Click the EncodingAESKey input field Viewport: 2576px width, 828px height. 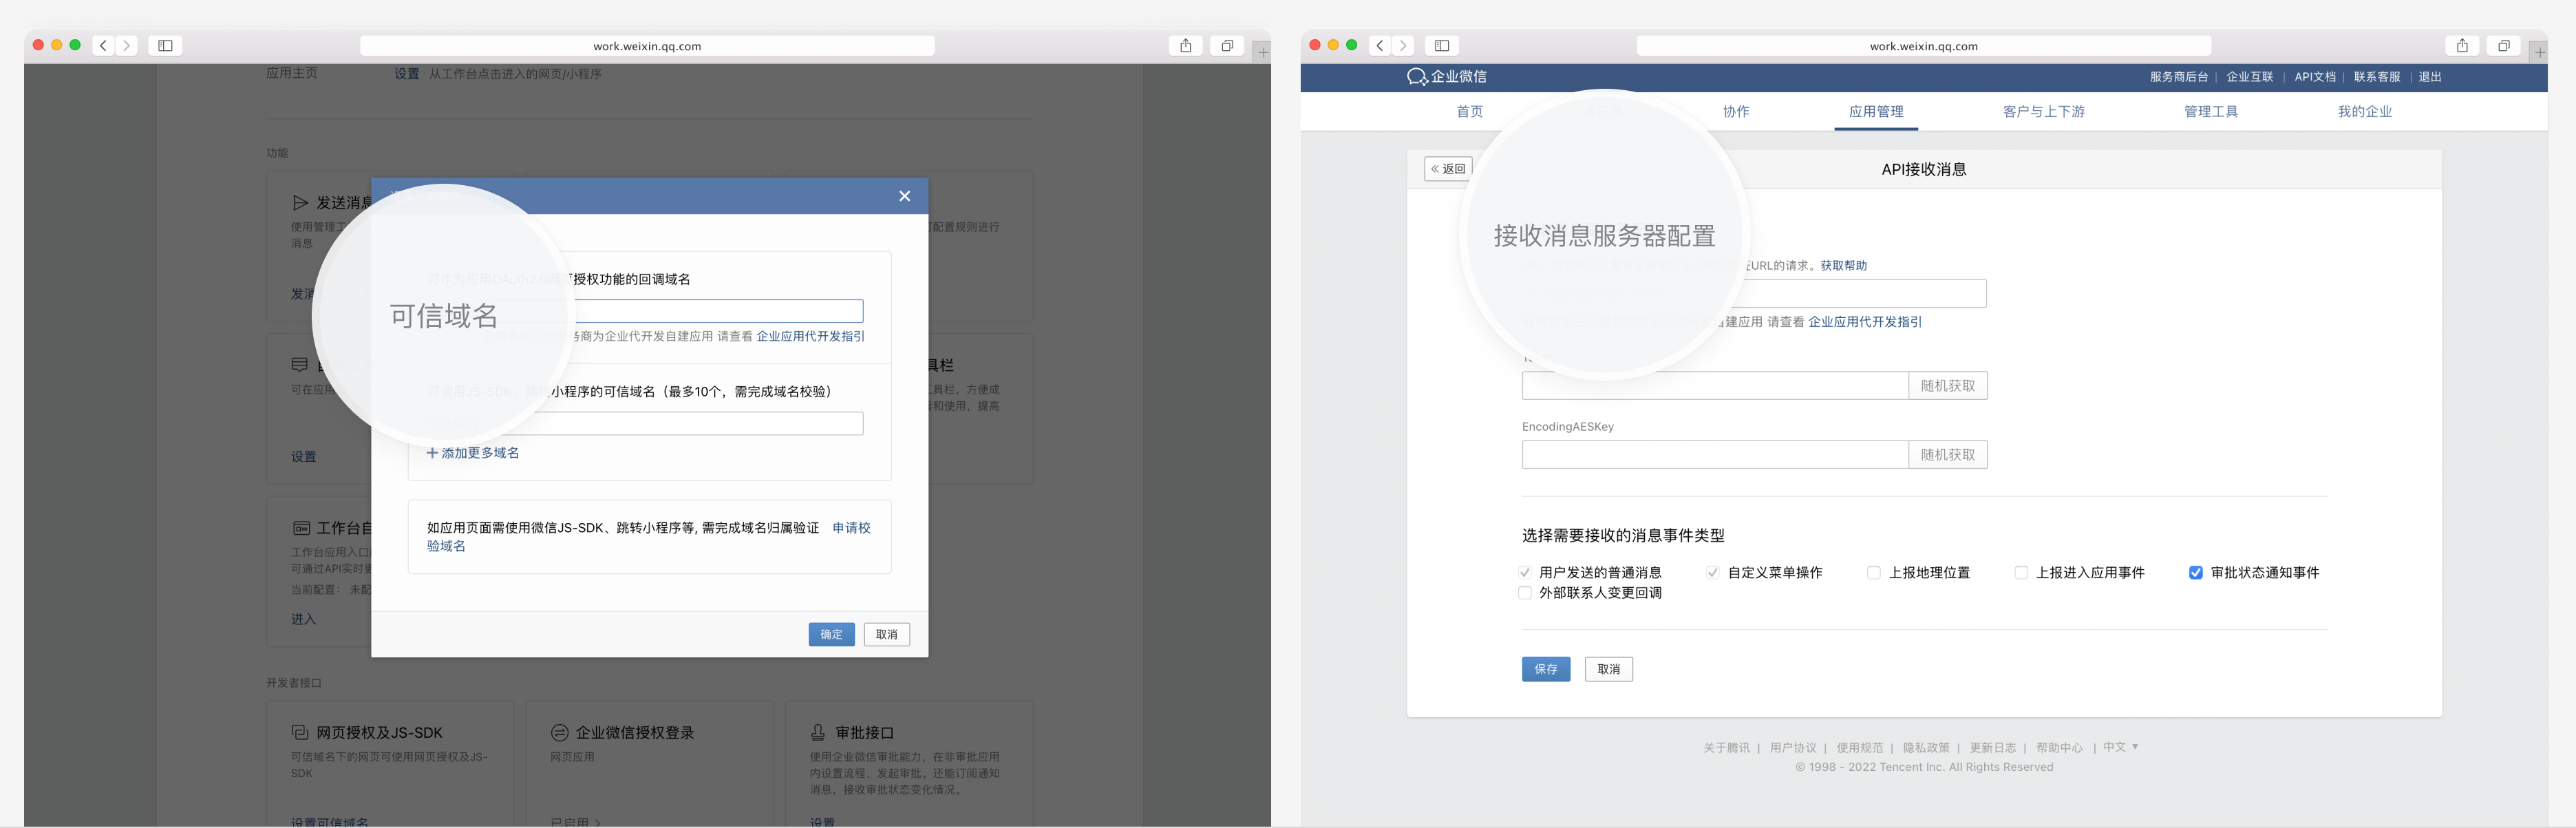click(x=1715, y=455)
